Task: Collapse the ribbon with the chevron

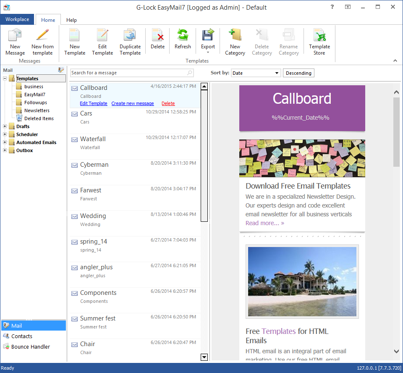Action: click(x=395, y=61)
